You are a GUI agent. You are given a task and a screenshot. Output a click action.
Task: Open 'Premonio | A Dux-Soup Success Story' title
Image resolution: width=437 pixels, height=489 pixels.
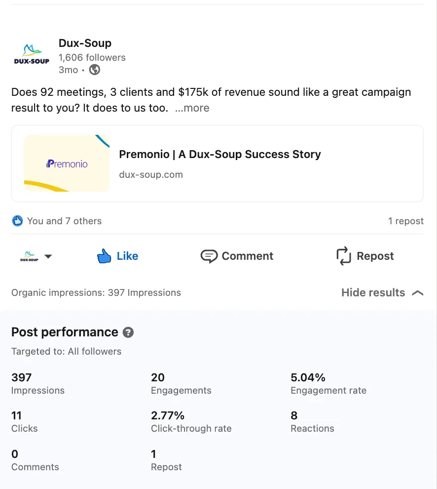tap(220, 154)
